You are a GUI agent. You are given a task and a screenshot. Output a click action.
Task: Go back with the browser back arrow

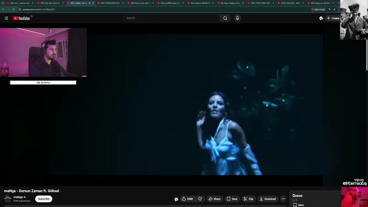point(3,9)
